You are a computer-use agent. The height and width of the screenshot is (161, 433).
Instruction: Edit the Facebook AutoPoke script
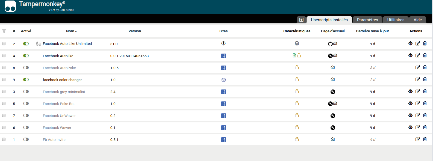[418, 67]
